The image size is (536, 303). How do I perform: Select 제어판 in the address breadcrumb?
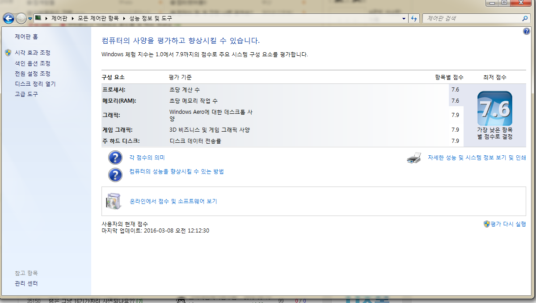(59, 18)
